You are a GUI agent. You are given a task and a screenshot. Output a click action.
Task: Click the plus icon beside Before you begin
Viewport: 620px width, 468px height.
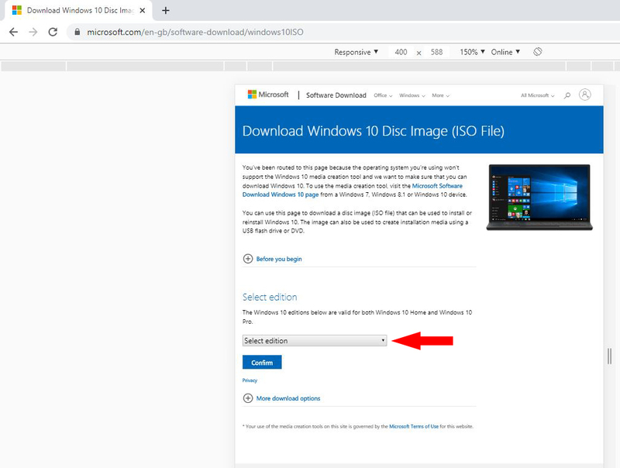(247, 259)
